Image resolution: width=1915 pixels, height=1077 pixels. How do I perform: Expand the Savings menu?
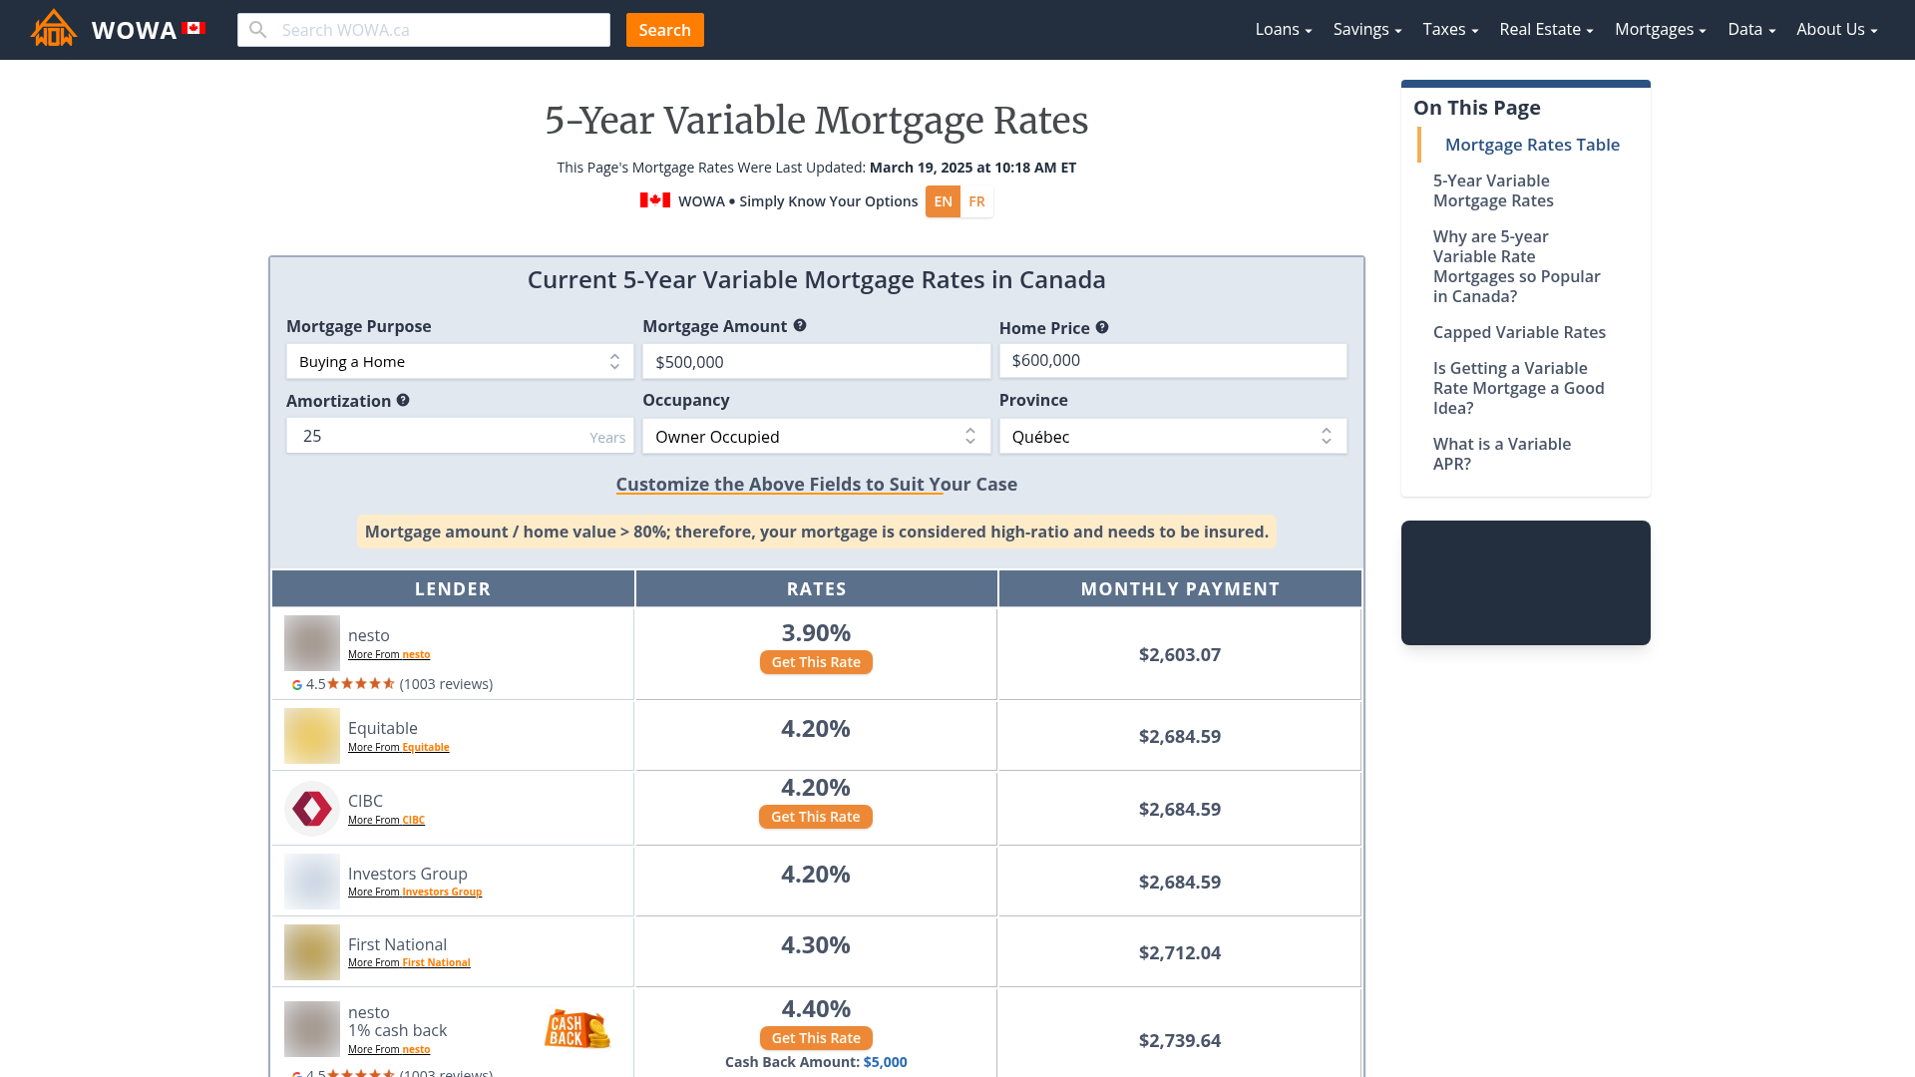pyautogui.click(x=1367, y=30)
